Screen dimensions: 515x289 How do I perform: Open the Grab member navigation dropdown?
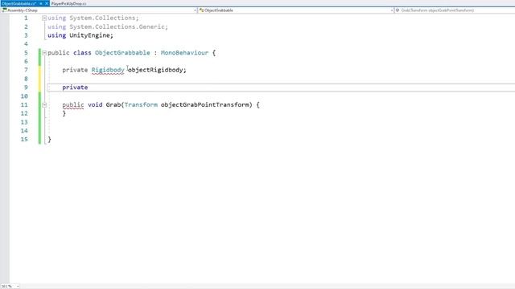point(455,10)
